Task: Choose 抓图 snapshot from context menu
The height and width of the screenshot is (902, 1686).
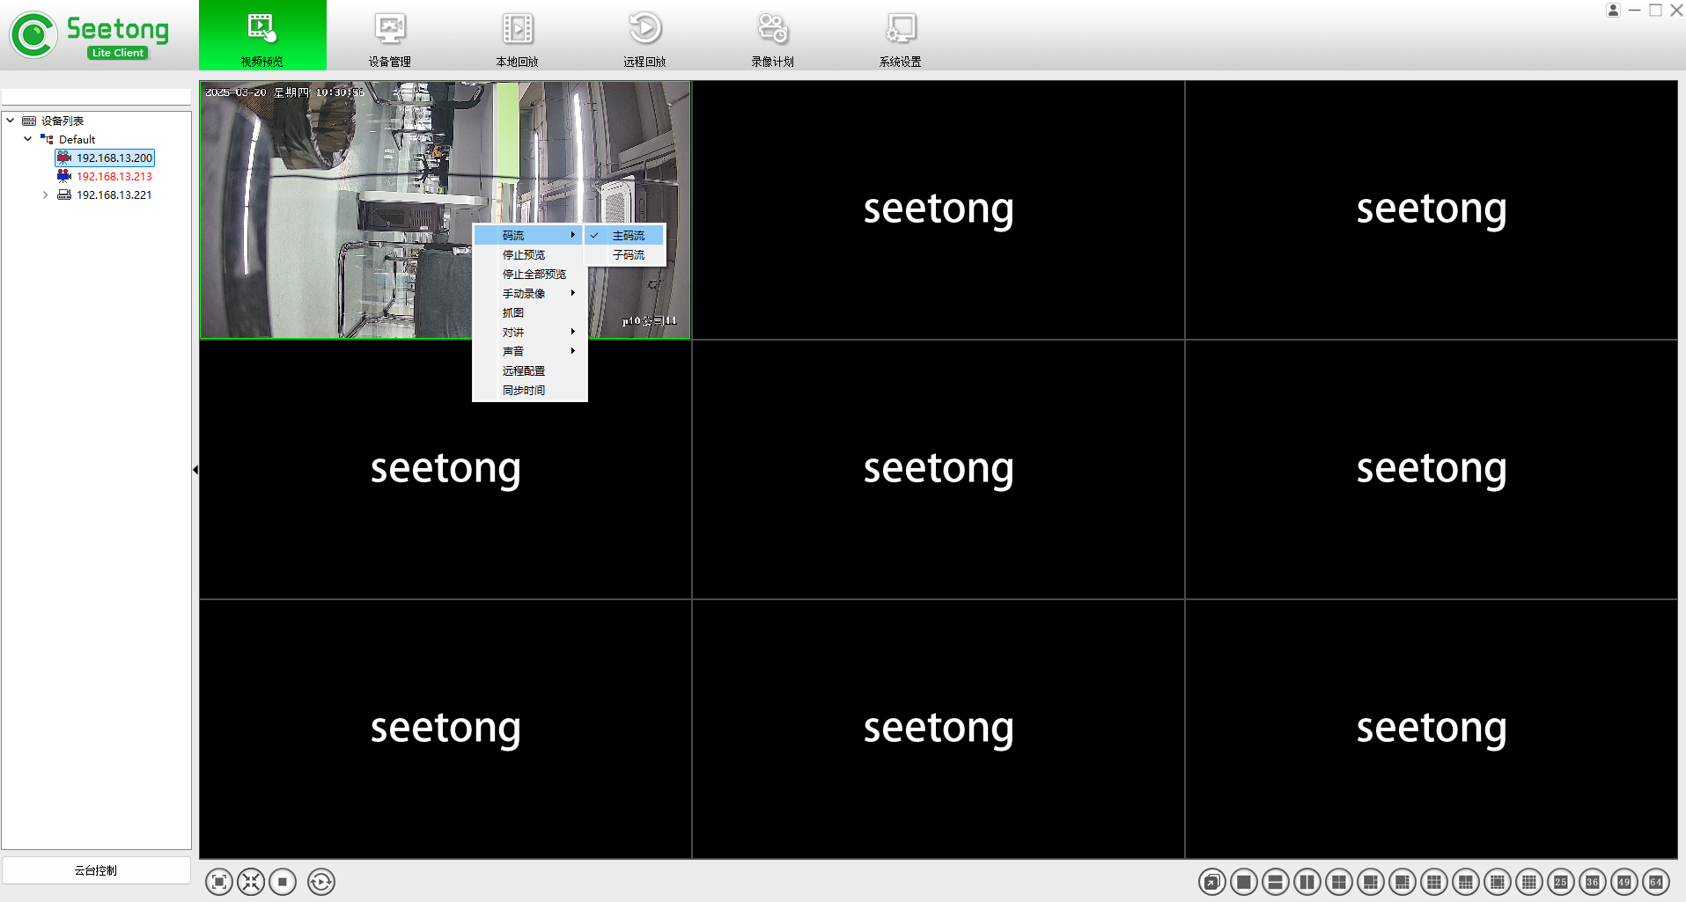Action: (530, 313)
